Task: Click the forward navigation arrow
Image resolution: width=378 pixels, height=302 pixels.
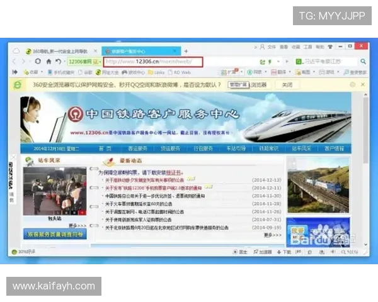Action: point(23,62)
